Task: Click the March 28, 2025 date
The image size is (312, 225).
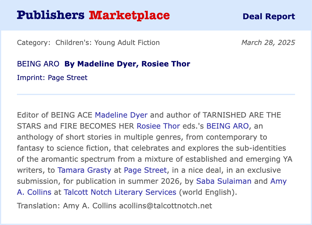Action: tap(268, 43)
